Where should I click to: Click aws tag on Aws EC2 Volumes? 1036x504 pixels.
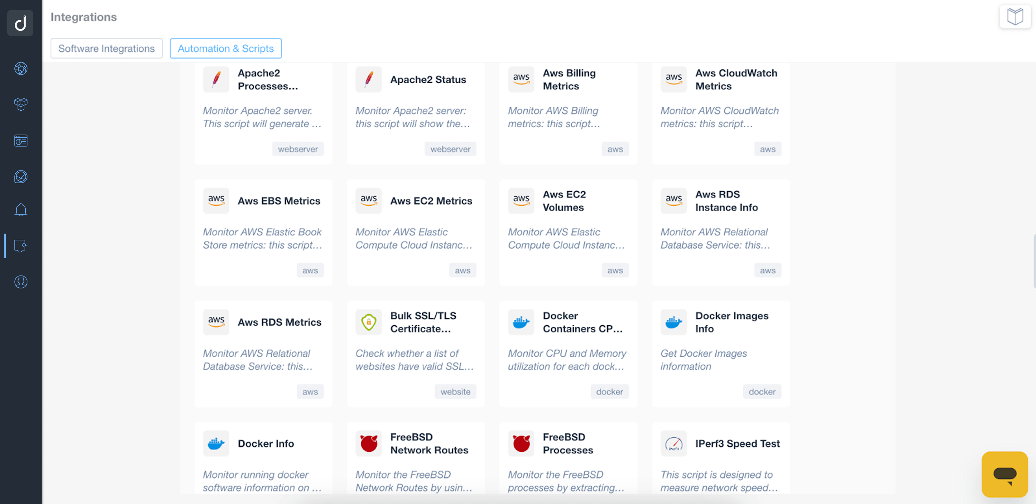point(615,270)
